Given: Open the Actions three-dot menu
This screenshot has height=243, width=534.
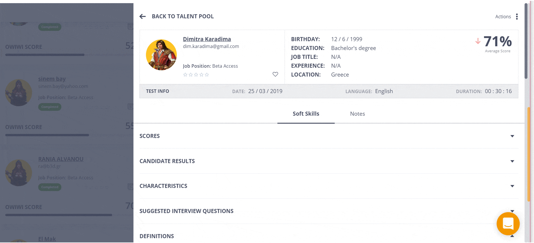Looking at the screenshot, I should click(517, 16).
